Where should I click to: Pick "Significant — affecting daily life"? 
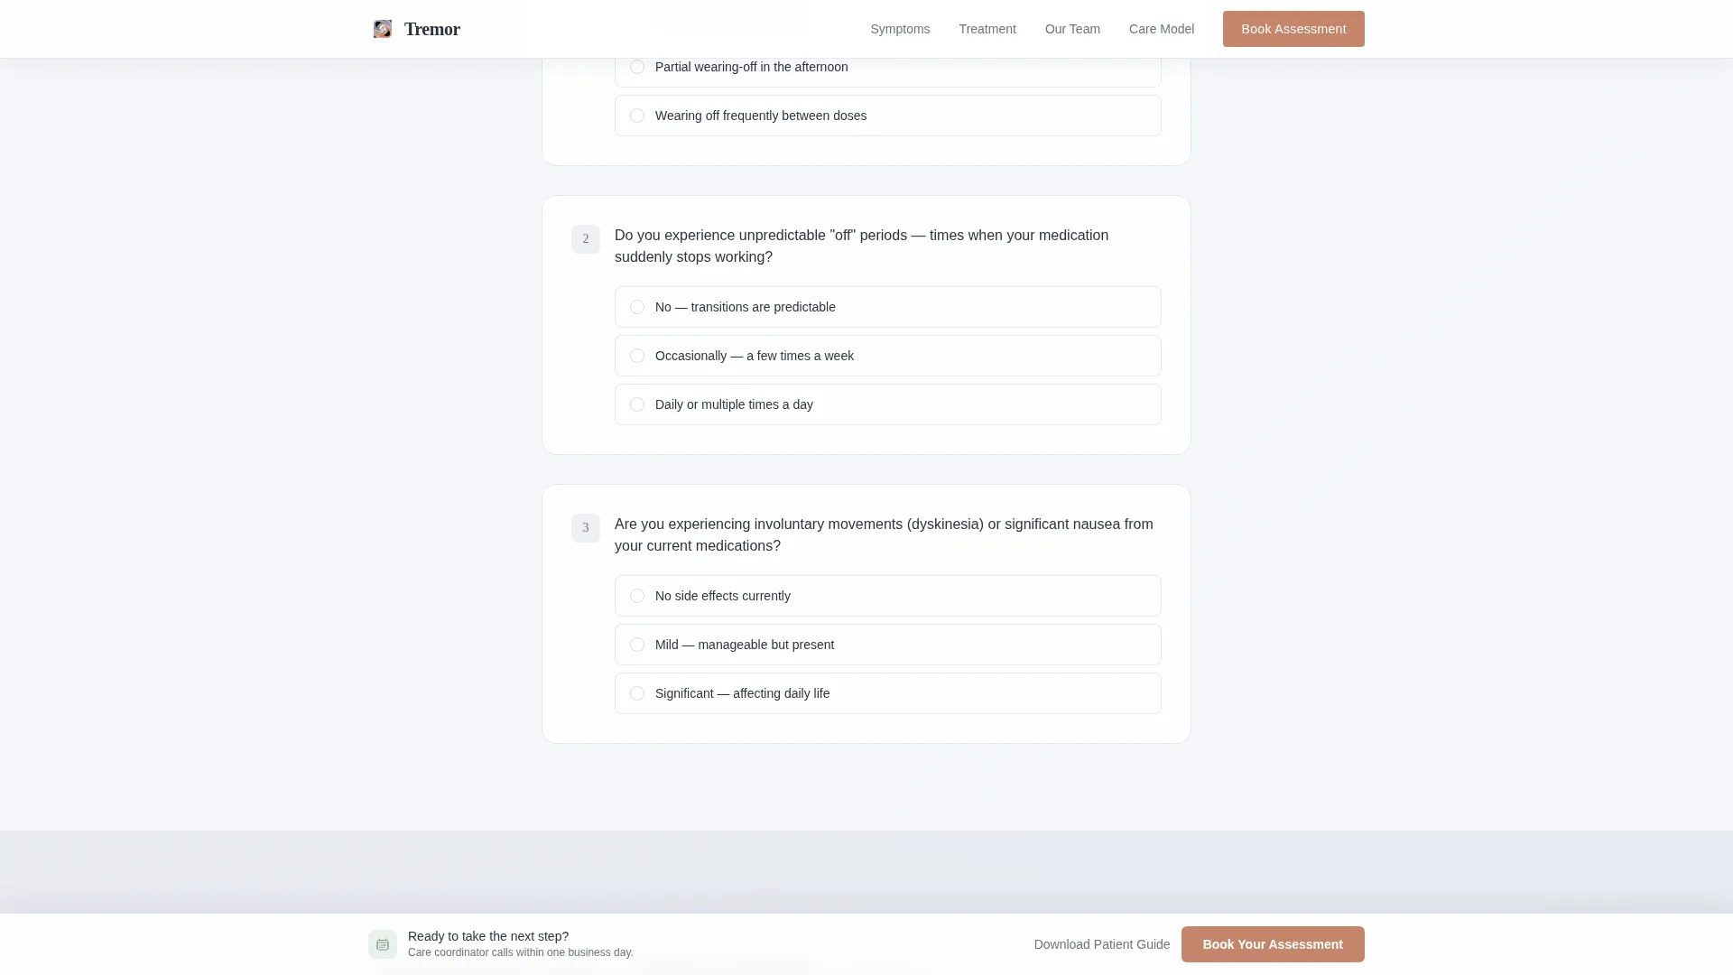888,693
